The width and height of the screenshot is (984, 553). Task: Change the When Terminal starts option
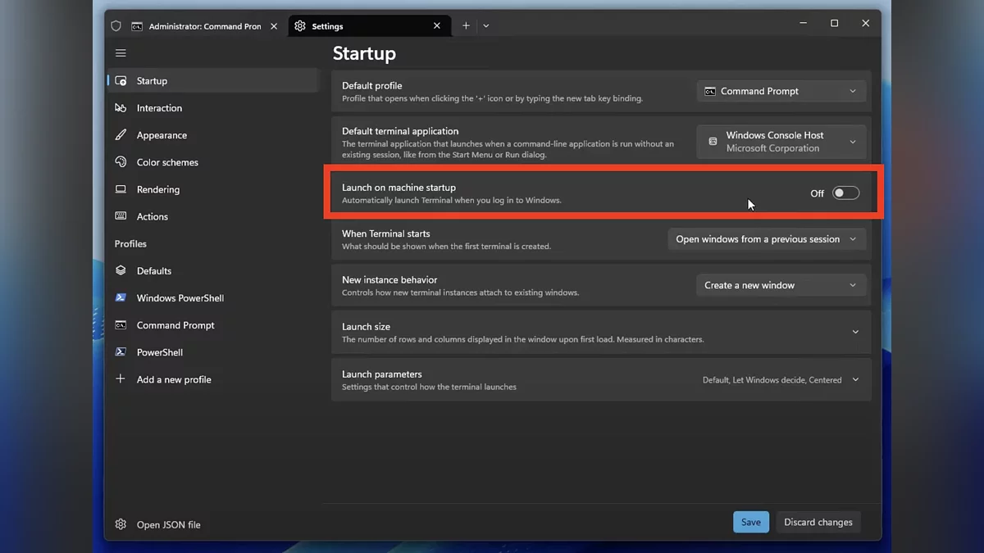tap(767, 238)
